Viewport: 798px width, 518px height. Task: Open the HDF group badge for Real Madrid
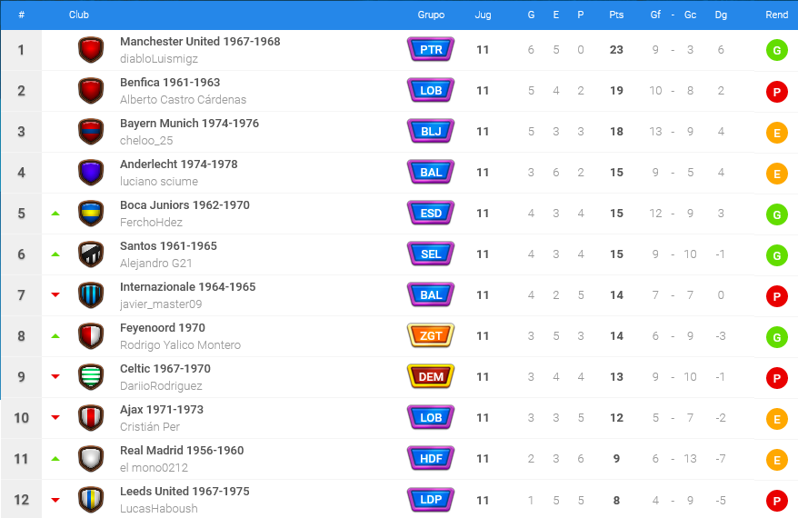[x=431, y=458]
